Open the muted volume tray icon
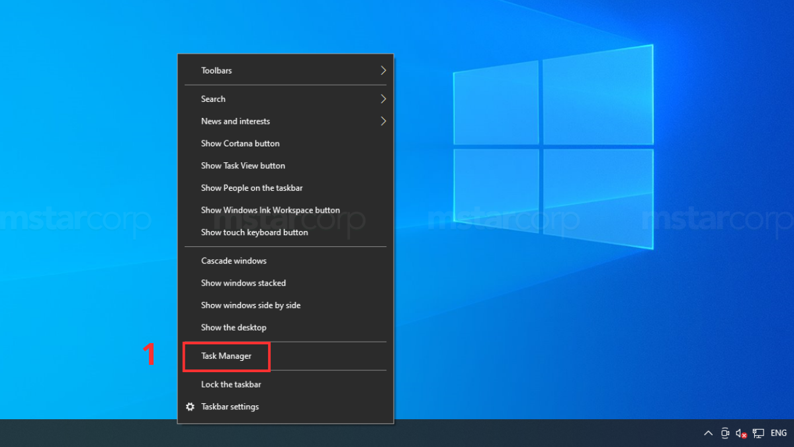 point(742,434)
